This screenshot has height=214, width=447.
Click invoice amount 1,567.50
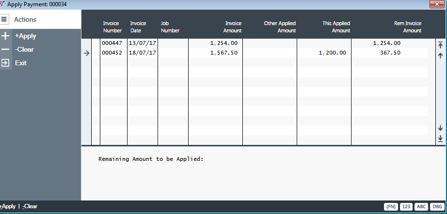(x=224, y=53)
